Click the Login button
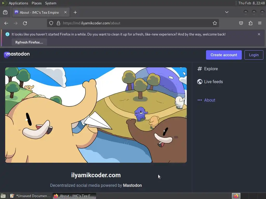Image resolution: width=266 pixels, height=199 pixels. [254, 55]
